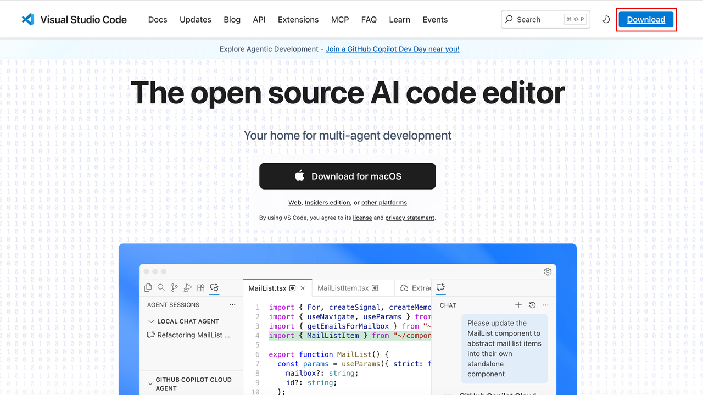Image resolution: width=703 pixels, height=395 pixels.
Task: Click the chat icon beside Refactoring MailList
Action: tap(151, 335)
